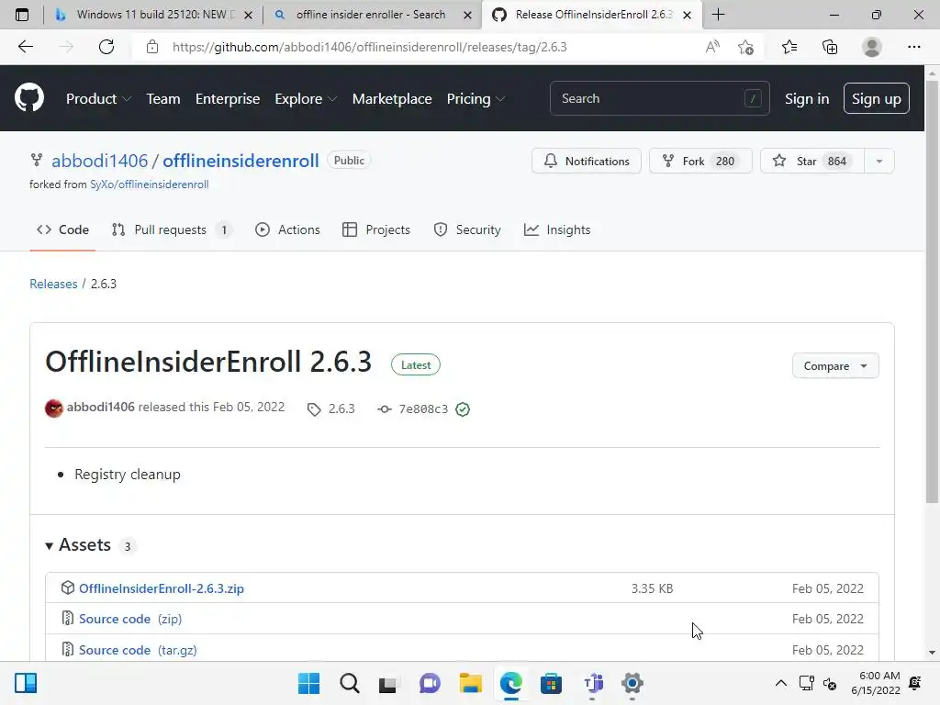Screen dimensions: 940x705
Task: Open Microsoft Teams on taskbar
Action: [593, 683]
